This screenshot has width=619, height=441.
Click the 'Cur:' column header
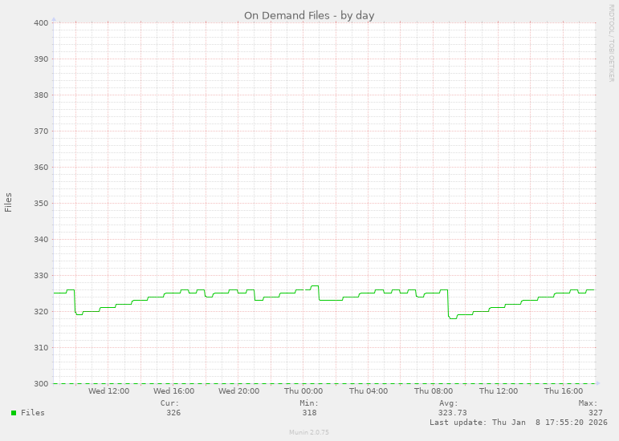pyautogui.click(x=169, y=403)
